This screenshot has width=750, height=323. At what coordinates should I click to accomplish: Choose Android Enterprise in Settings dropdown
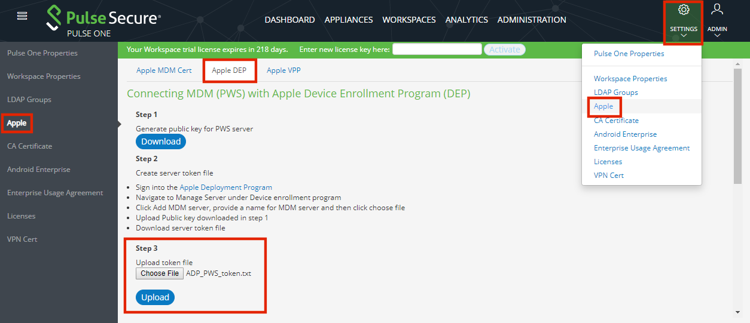tap(625, 134)
